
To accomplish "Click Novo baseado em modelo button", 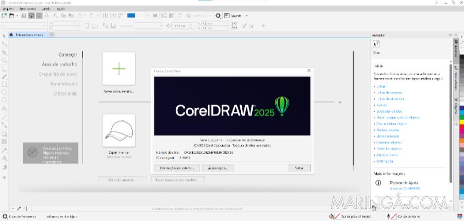I will pos(177,180).
